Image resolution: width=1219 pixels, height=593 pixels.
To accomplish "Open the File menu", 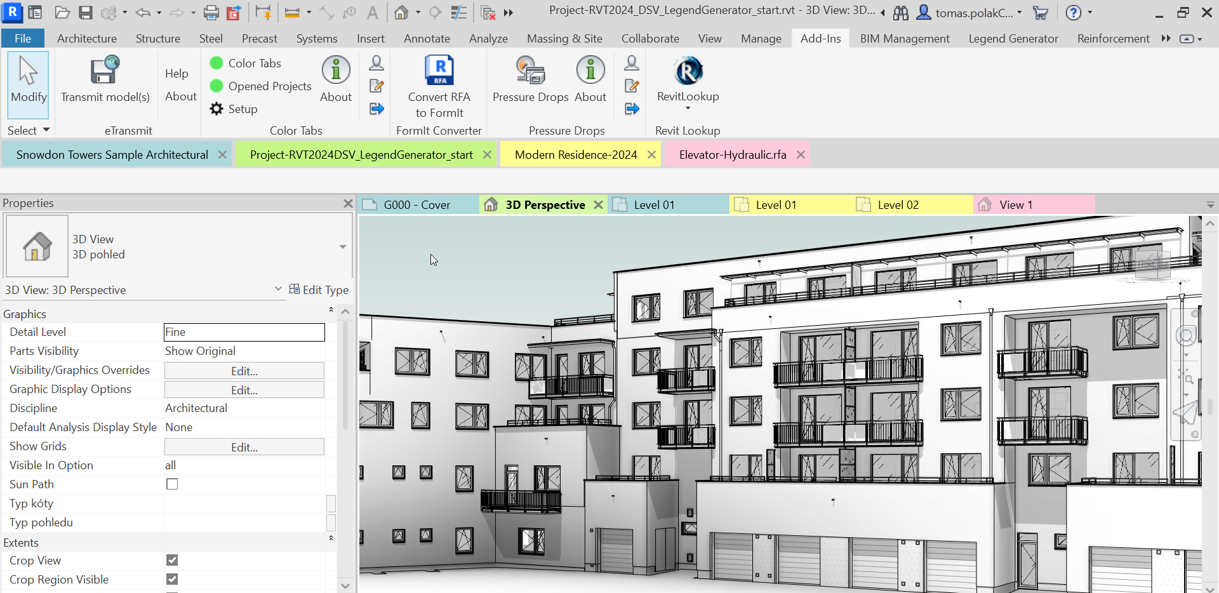I will [x=23, y=39].
